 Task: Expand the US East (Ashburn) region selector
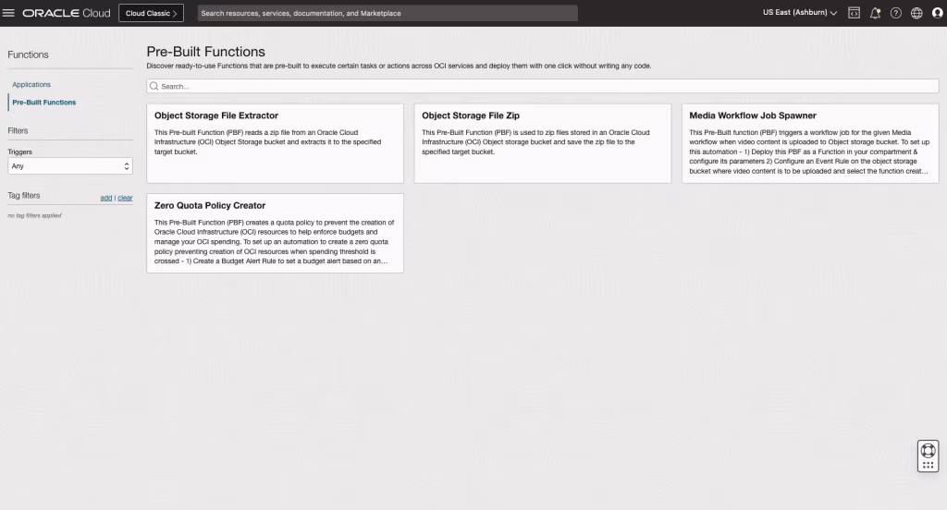click(x=800, y=12)
